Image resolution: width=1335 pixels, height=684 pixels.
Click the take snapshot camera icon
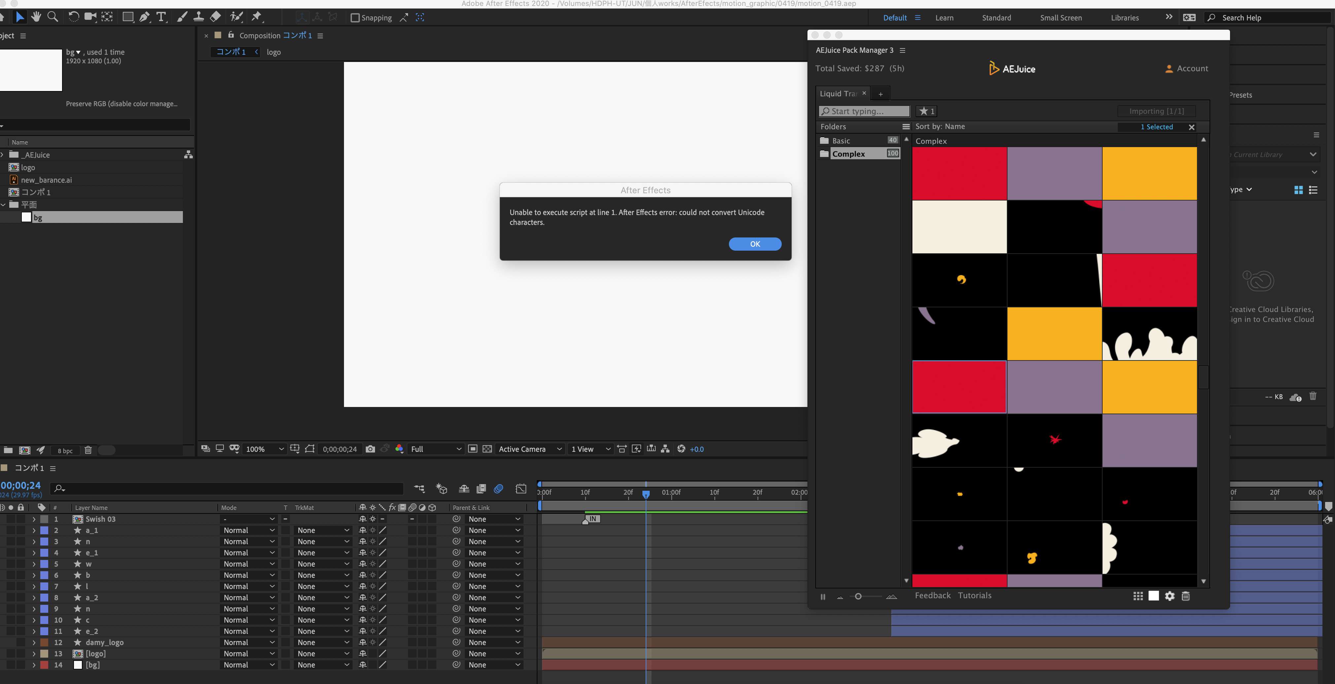coord(370,449)
